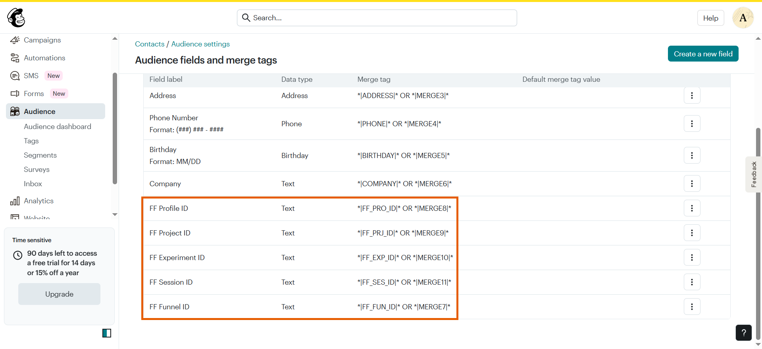Screen dimensions: 762x349
Task: Click into the Search input field
Action: 377,18
